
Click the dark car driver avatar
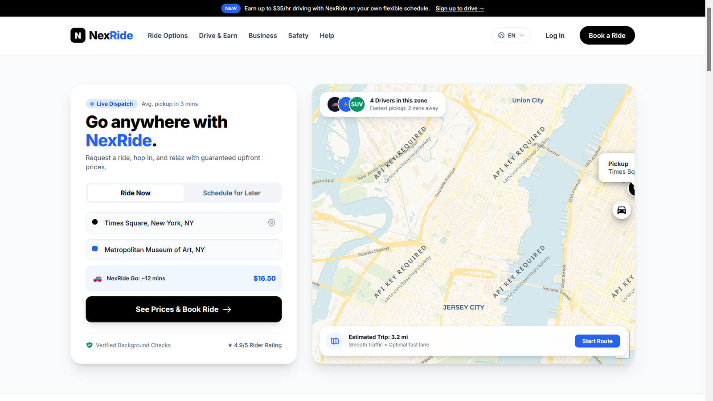tap(334, 104)
